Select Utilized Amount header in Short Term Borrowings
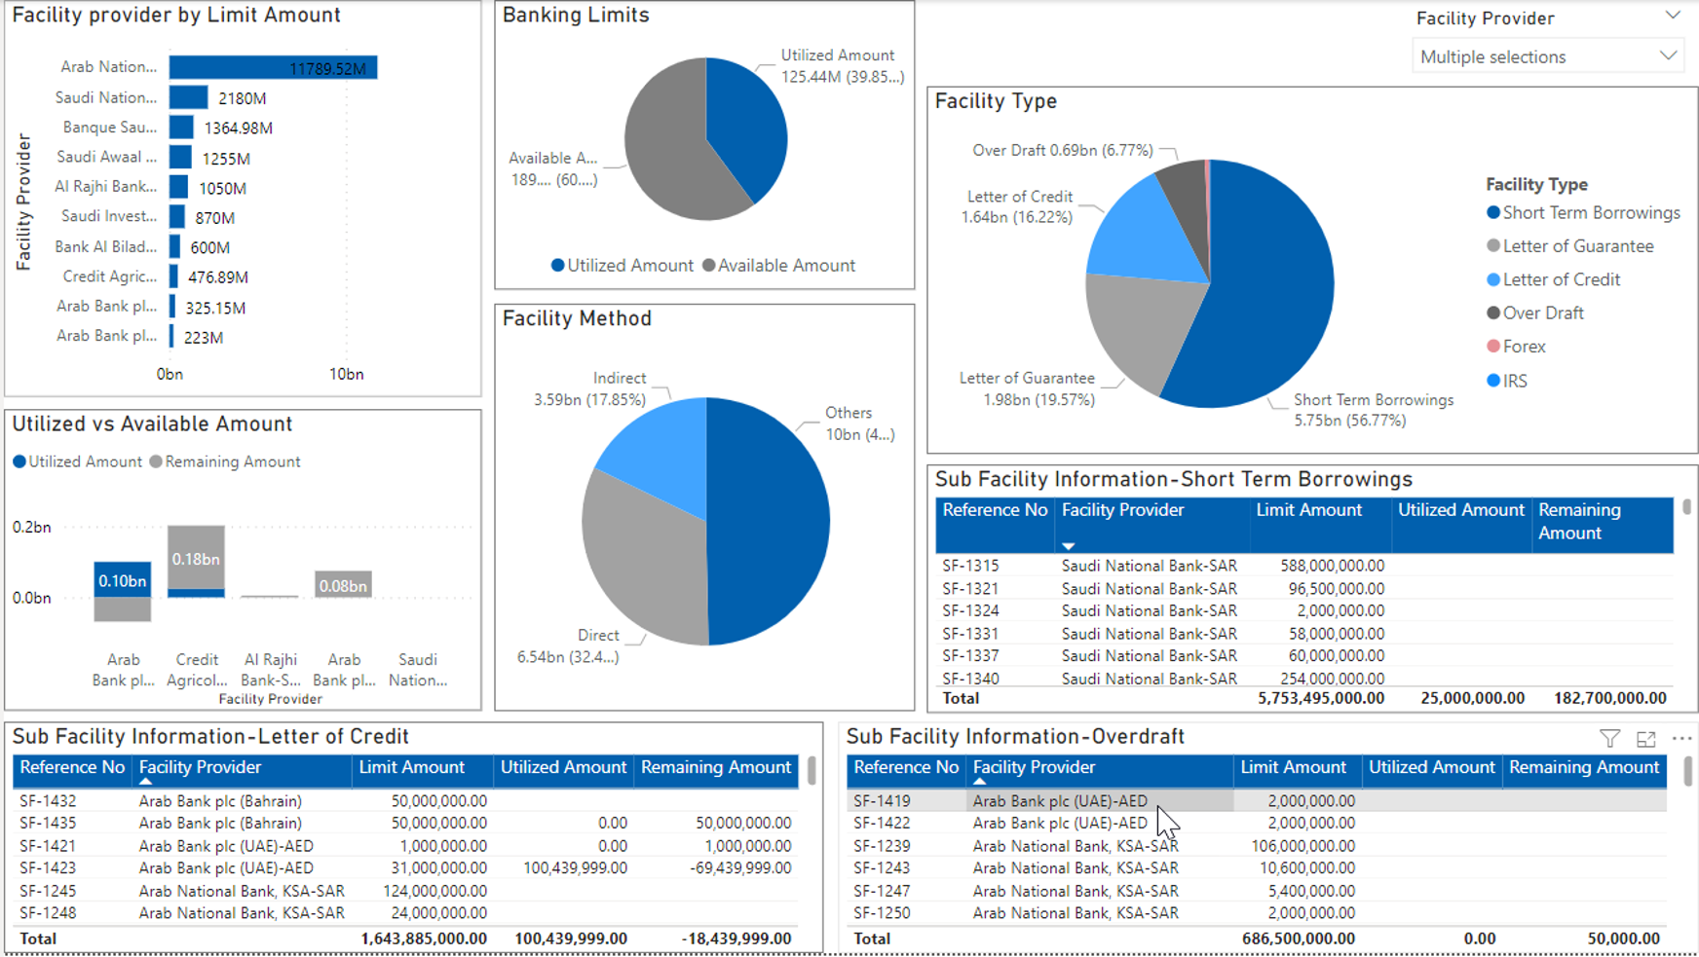Image resolution: width=1699 pixels, height=957 pixels. point(1460,510)
